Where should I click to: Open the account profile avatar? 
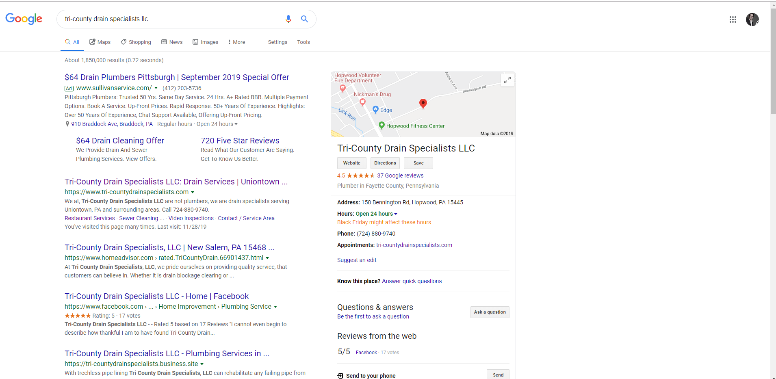pyautogui.click(x=752, y=19)
